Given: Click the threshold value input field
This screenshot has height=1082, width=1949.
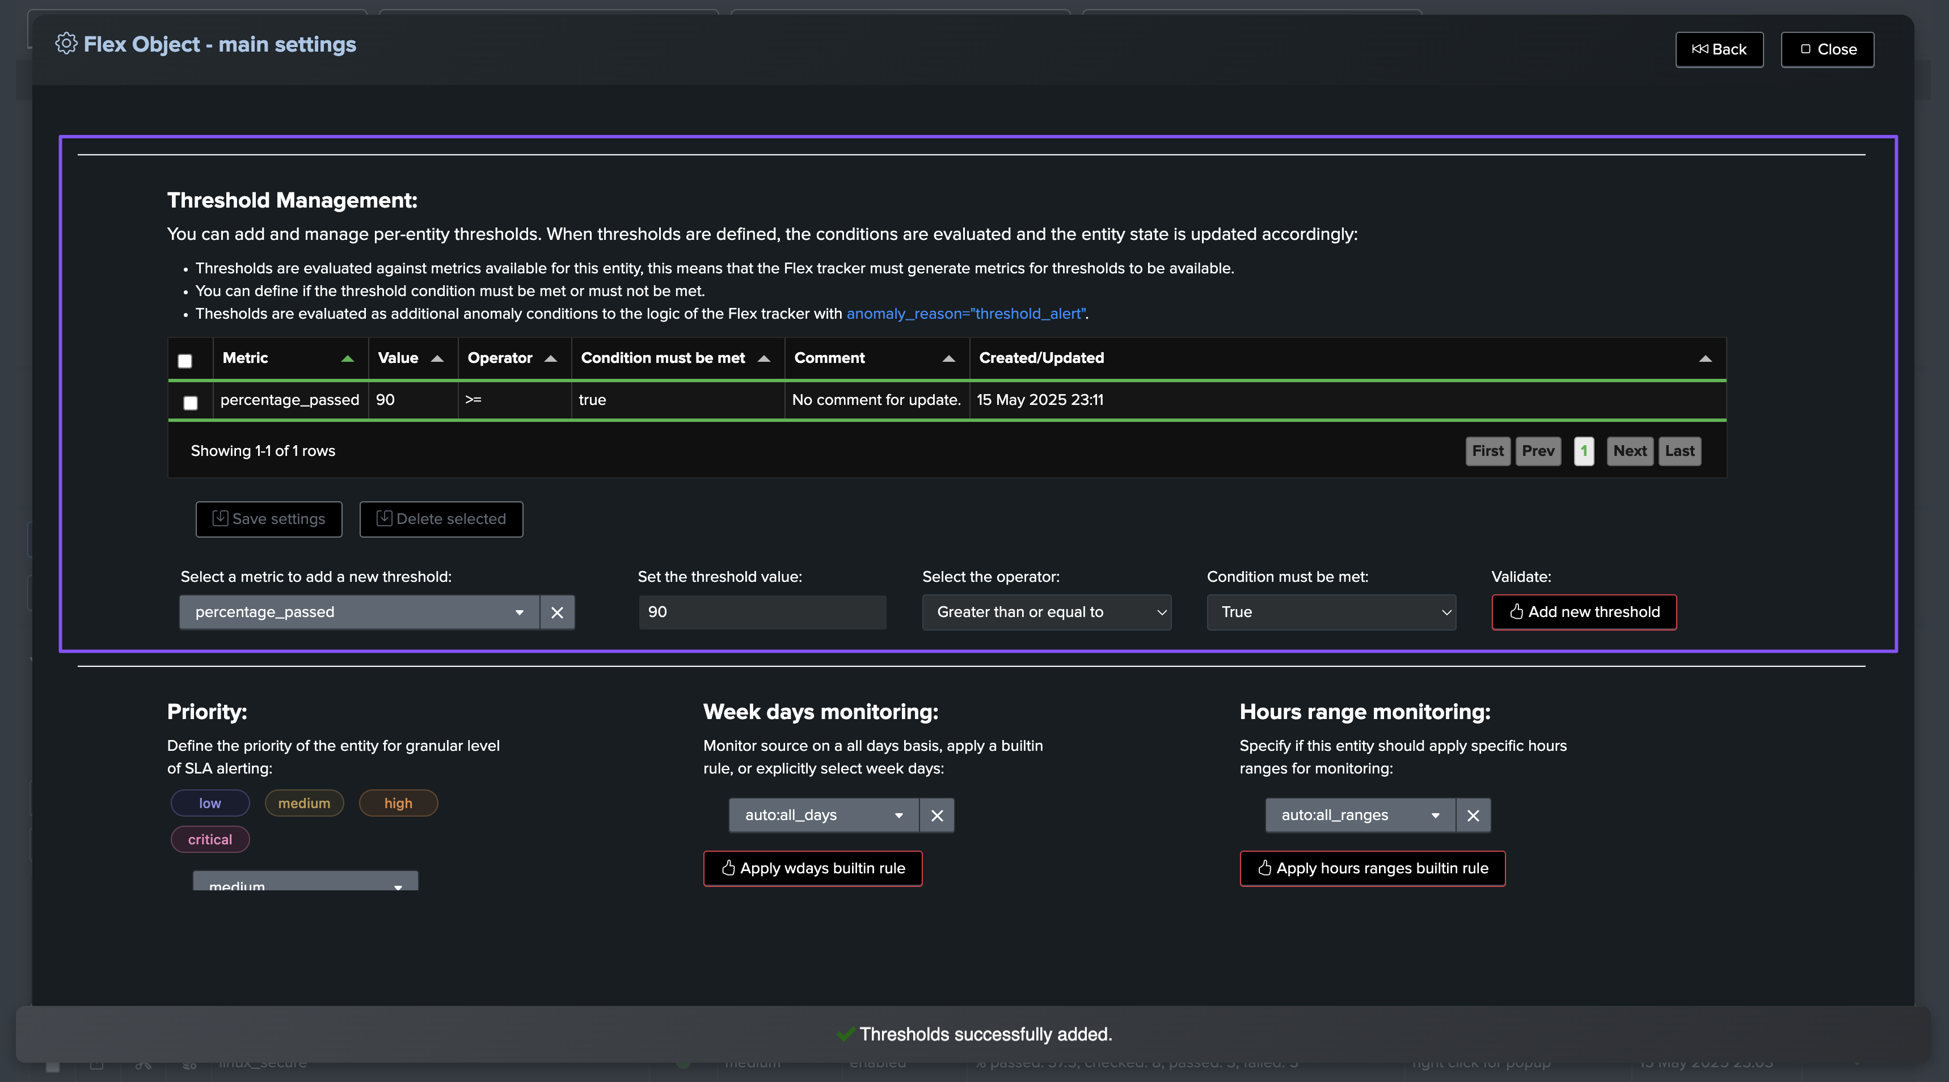Looking at the screenshot, I should pyautogui.click(x=762, y=612).
